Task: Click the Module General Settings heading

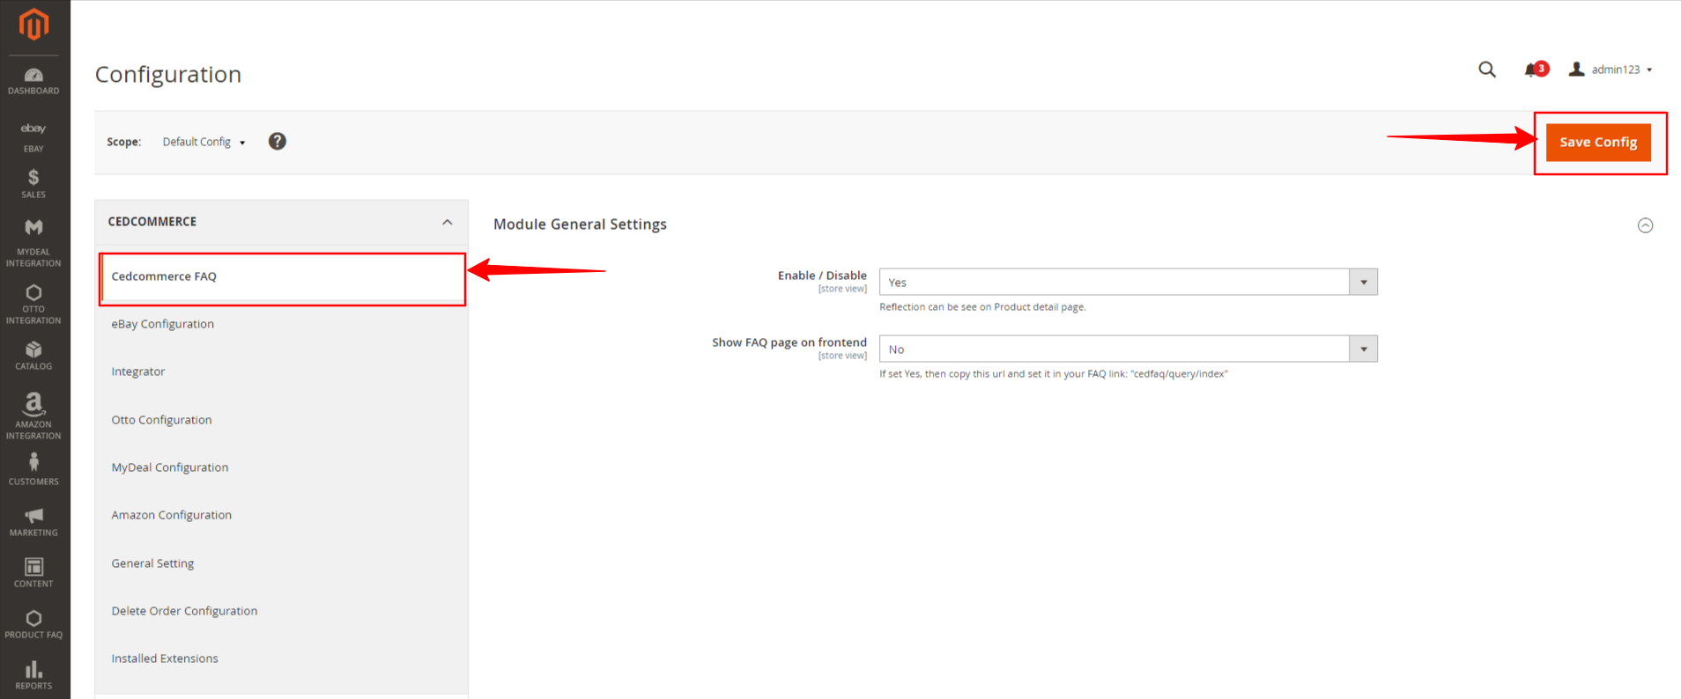Action: point(580,224)
